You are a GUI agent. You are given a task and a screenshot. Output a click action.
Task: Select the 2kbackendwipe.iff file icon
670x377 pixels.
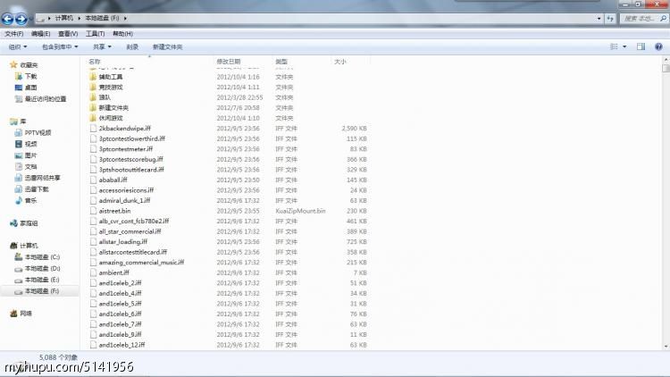pos(93,129)
